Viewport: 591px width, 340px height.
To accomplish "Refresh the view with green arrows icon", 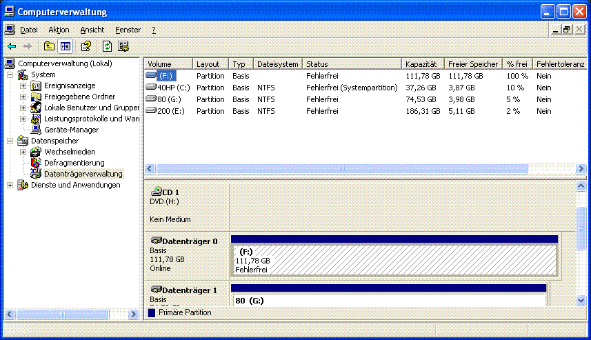I will pos(107,46).
